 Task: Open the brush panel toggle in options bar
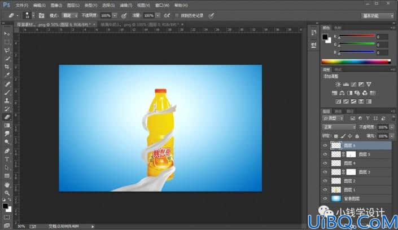pyautogui.click(x=41, y=15)
